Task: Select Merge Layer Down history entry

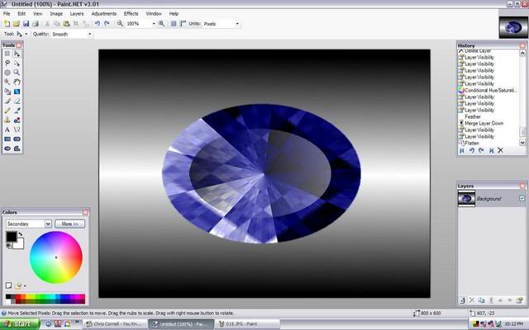Action: 484,123
